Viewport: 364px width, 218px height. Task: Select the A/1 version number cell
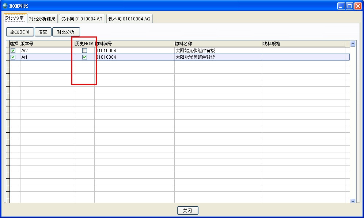(48, 57)
